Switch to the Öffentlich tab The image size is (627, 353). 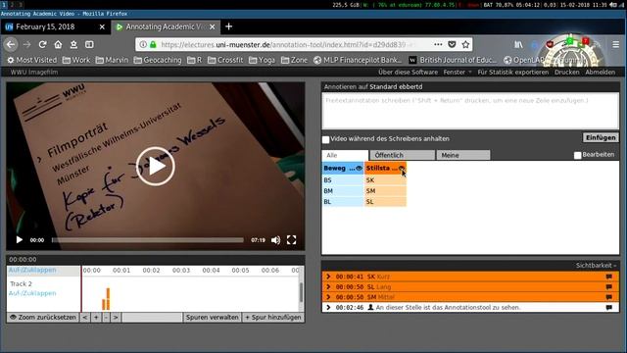pos(402,155)
